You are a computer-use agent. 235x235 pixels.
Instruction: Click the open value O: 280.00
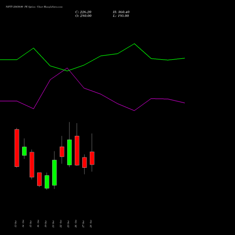point(83,16)
